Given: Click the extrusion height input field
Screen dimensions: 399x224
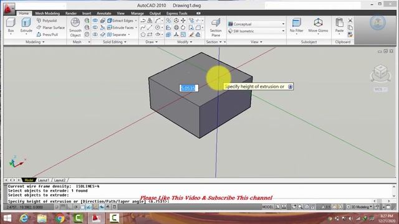Looking at the screenshot, I should (188, 88).
